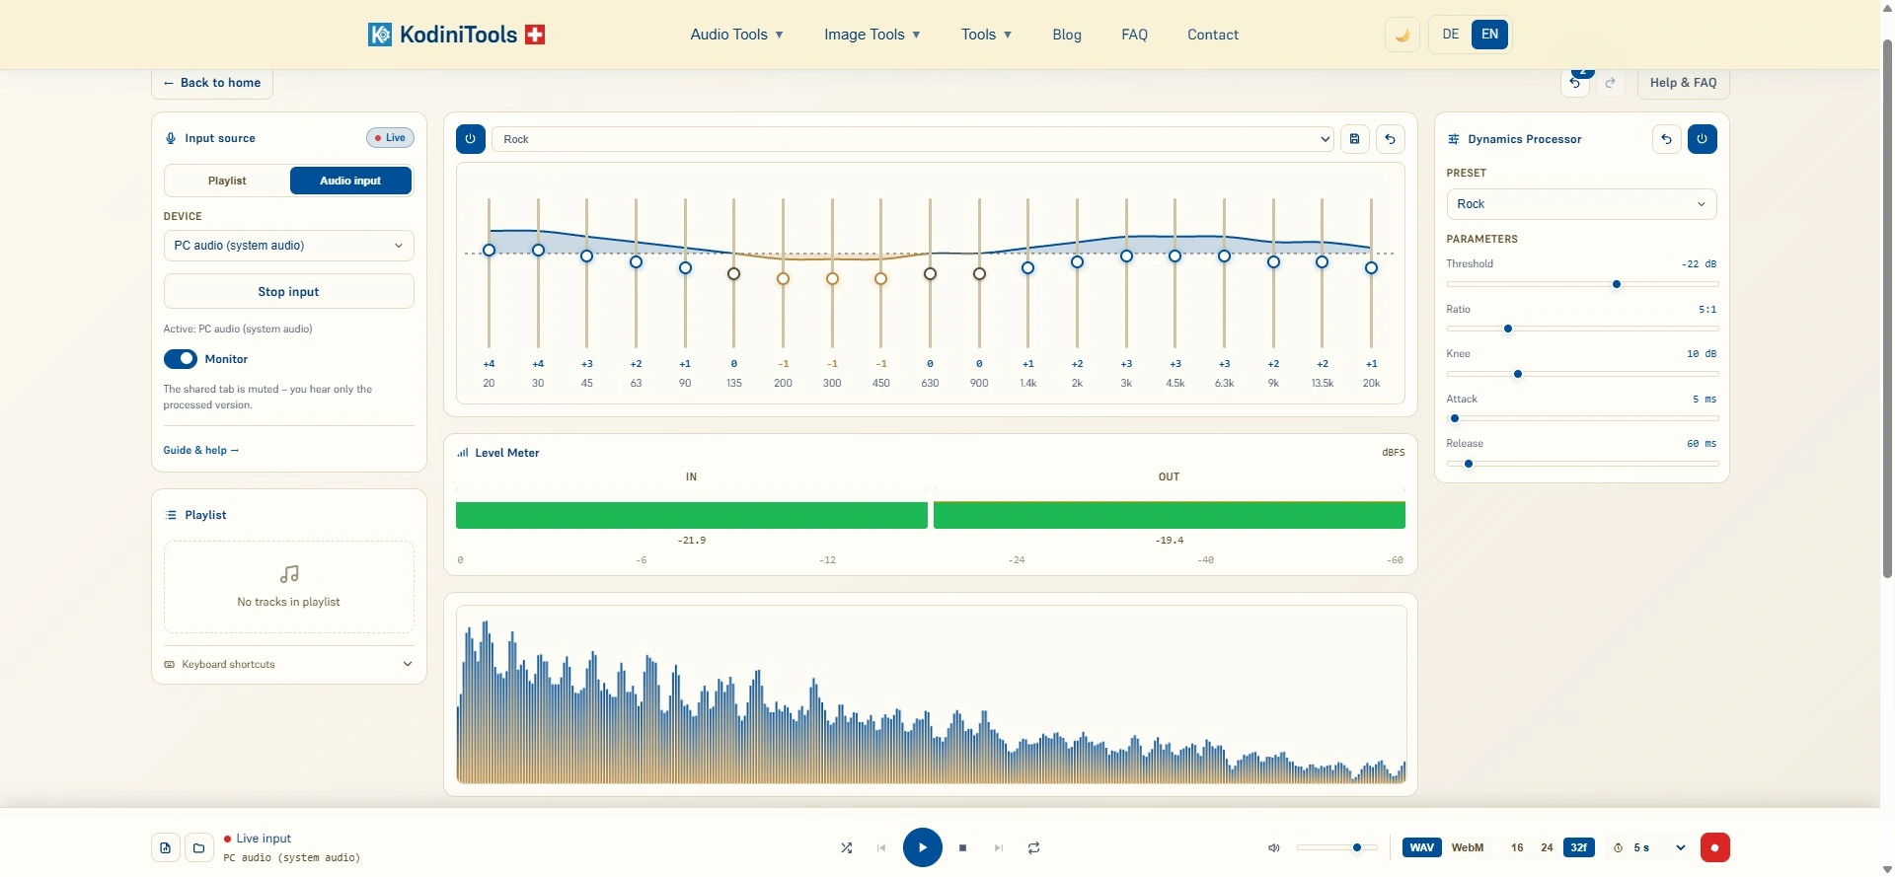
Task: Enable shuffle playback
Action: pos(847,847)
